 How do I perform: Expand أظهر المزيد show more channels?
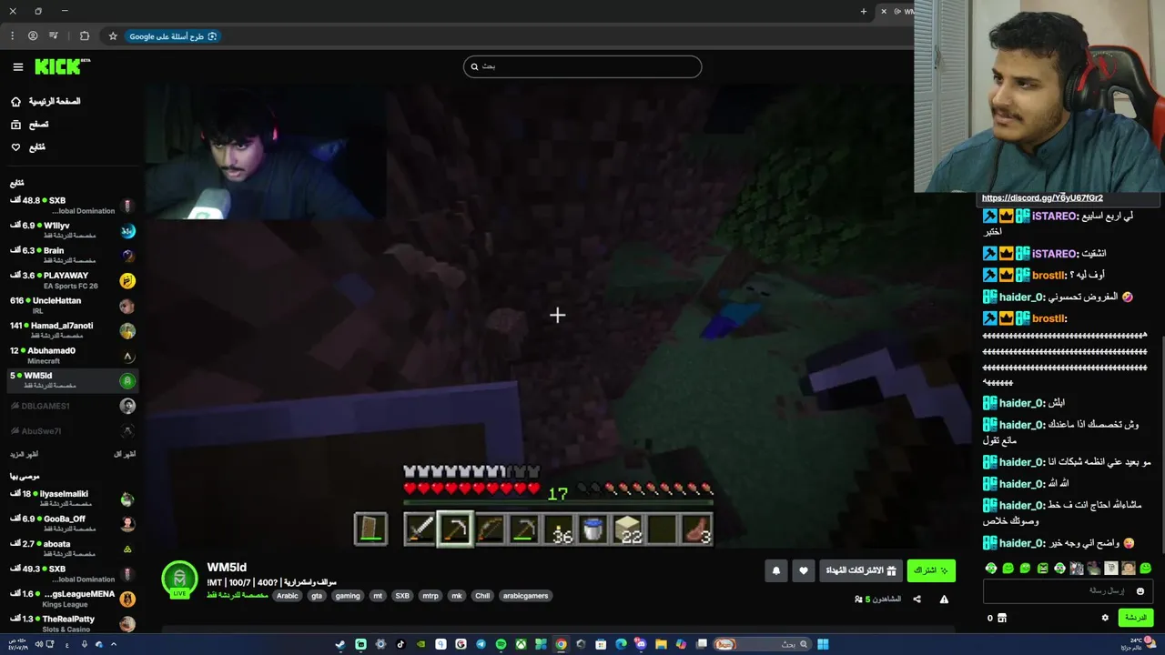coord(25,454)
